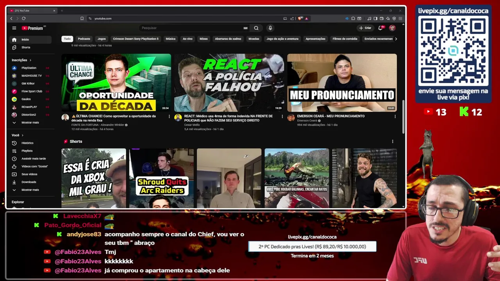Click the YouTube Premium logo
The height and width of the screenshot is (281, 500).
click(34, 28)
